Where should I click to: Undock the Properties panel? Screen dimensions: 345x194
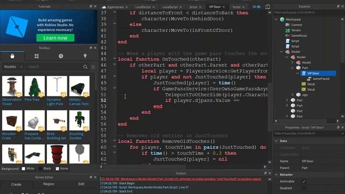click(338, 127)
